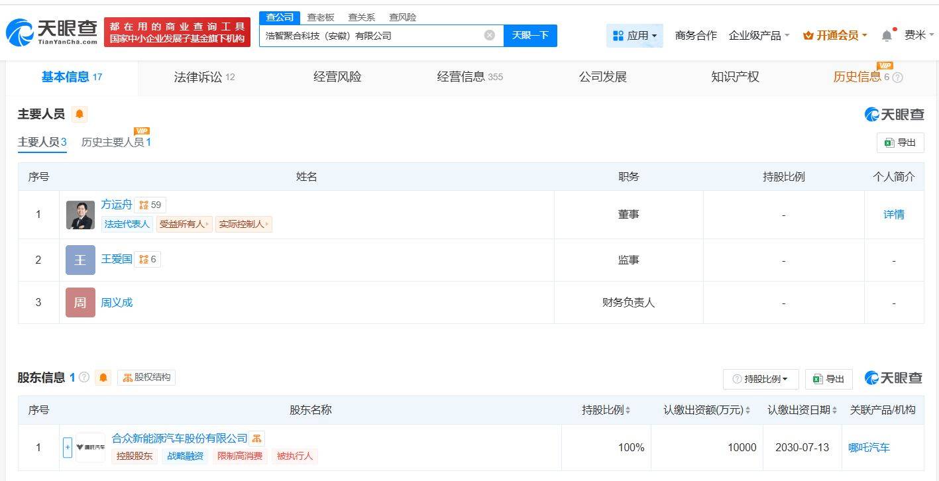Open 合众新能源汽车股份有限公司 link
The image size is (939, 481).
(180, 439)
